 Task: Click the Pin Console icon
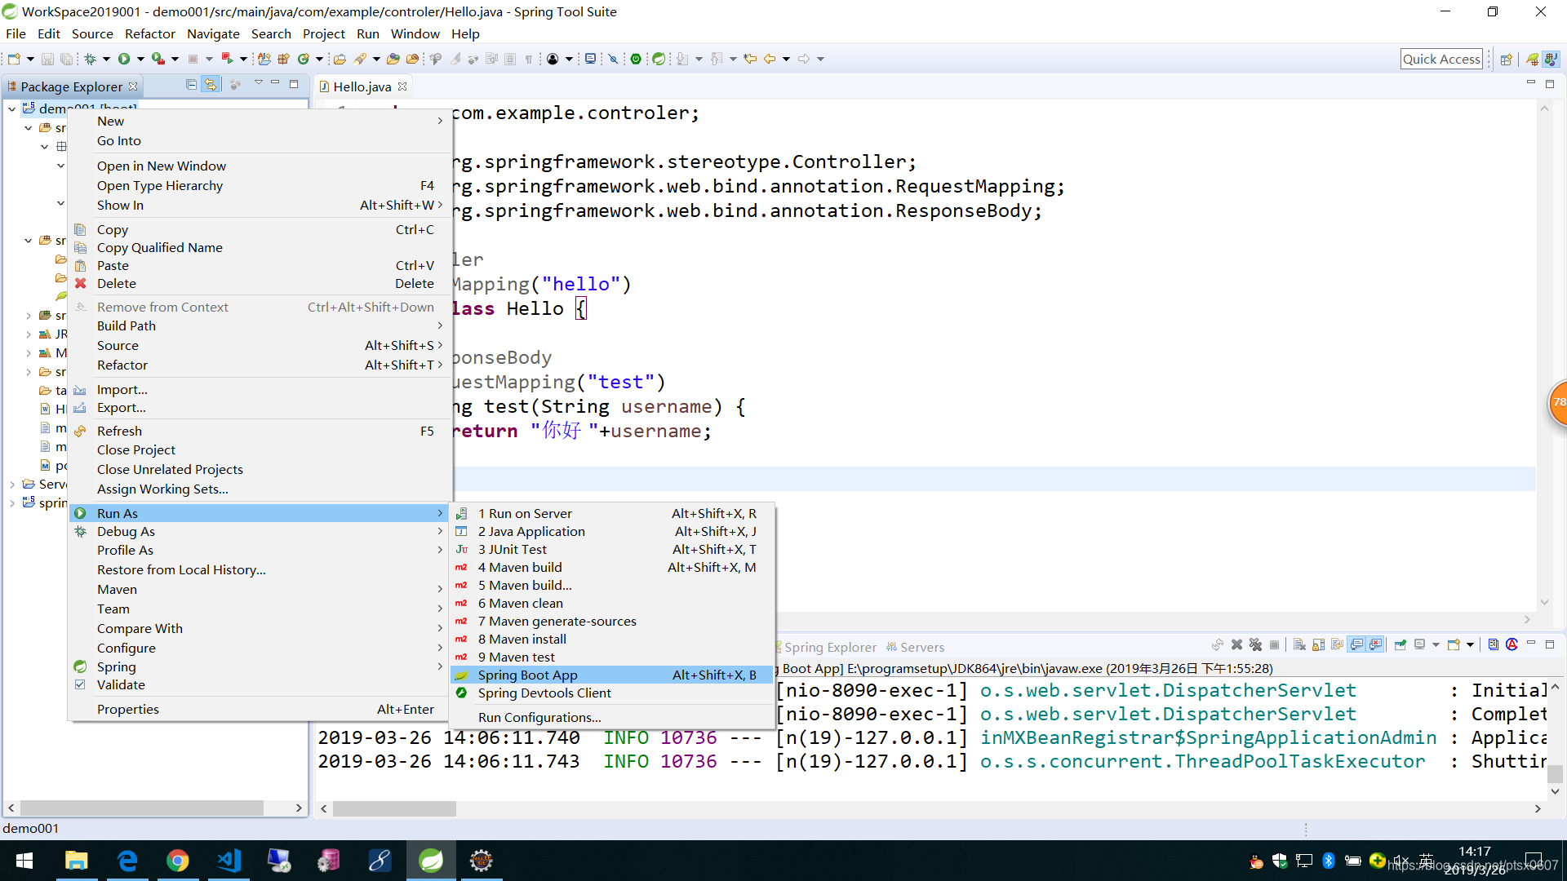click(1401, 644)
